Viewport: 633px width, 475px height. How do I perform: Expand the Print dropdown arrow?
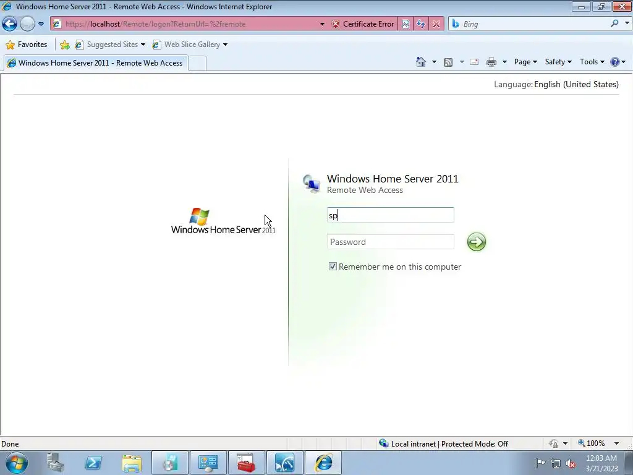pos(504,62)
